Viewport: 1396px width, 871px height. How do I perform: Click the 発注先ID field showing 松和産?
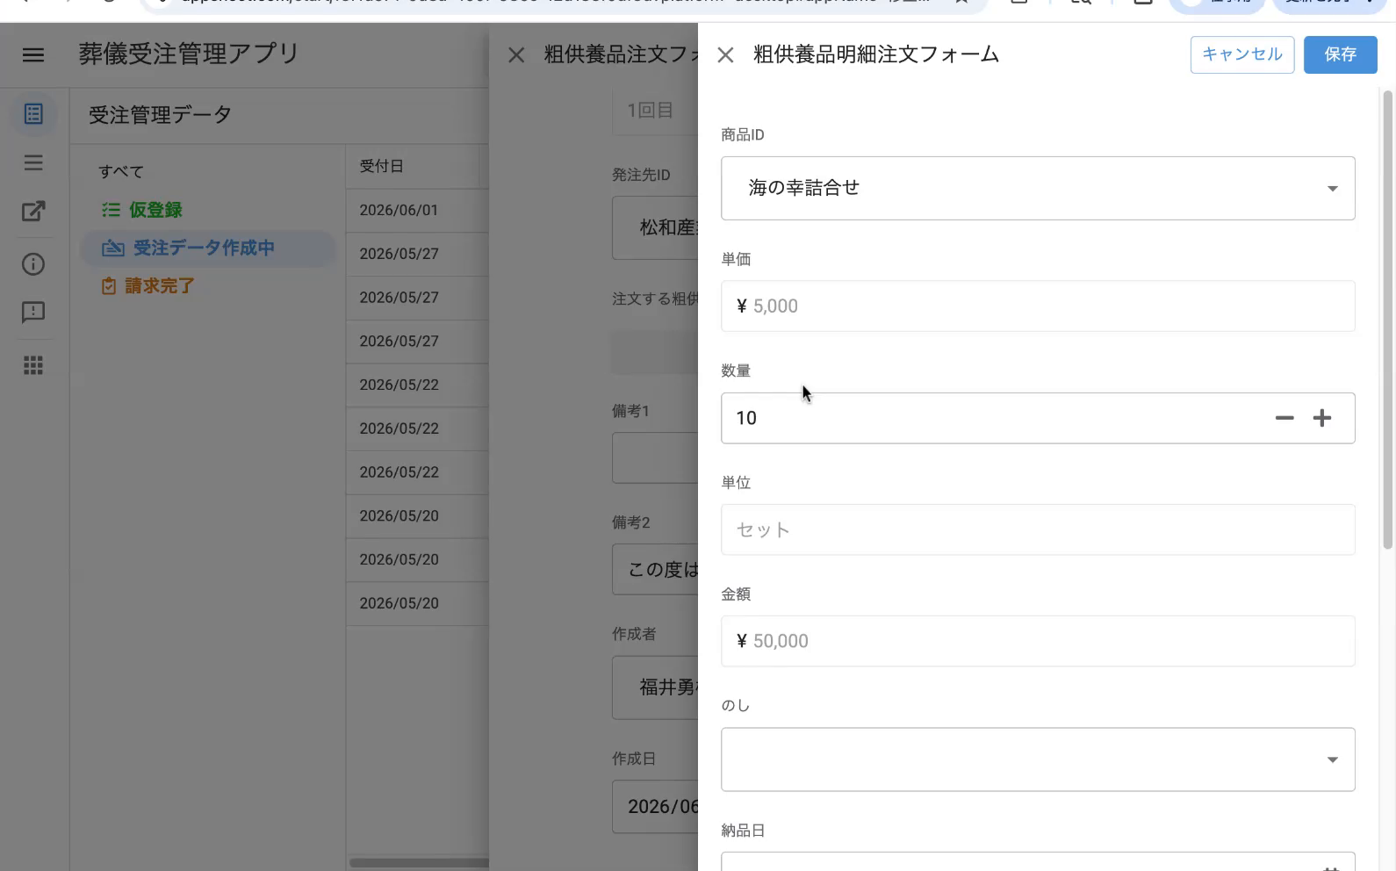pos(655,228)
